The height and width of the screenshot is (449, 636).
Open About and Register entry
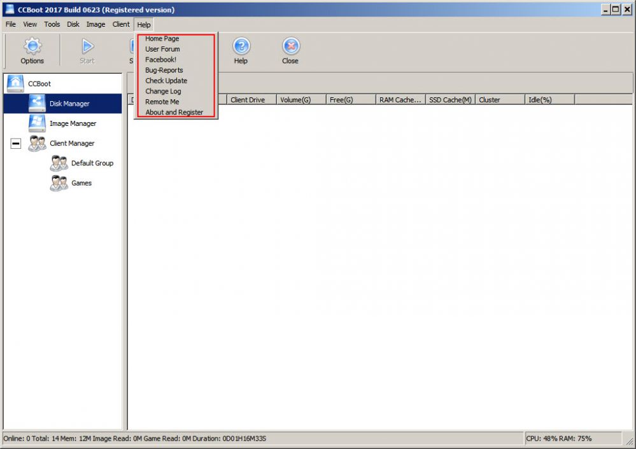(x=174, y=112)
